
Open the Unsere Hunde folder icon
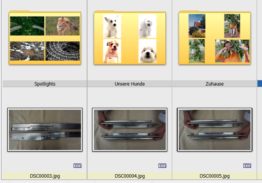[x=130, y=38]
